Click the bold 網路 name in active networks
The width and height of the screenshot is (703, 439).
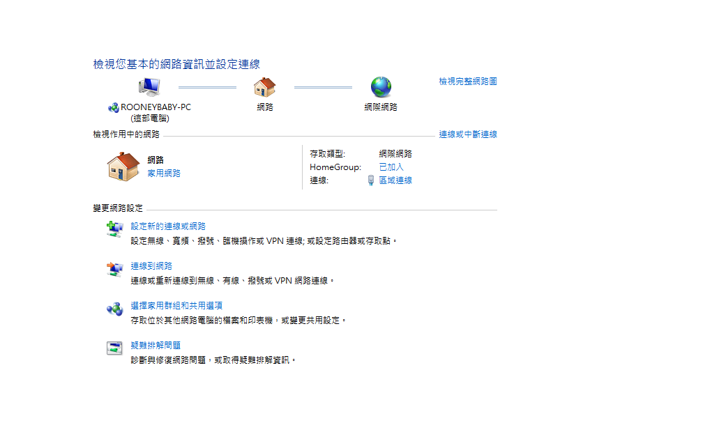(156, 160)
